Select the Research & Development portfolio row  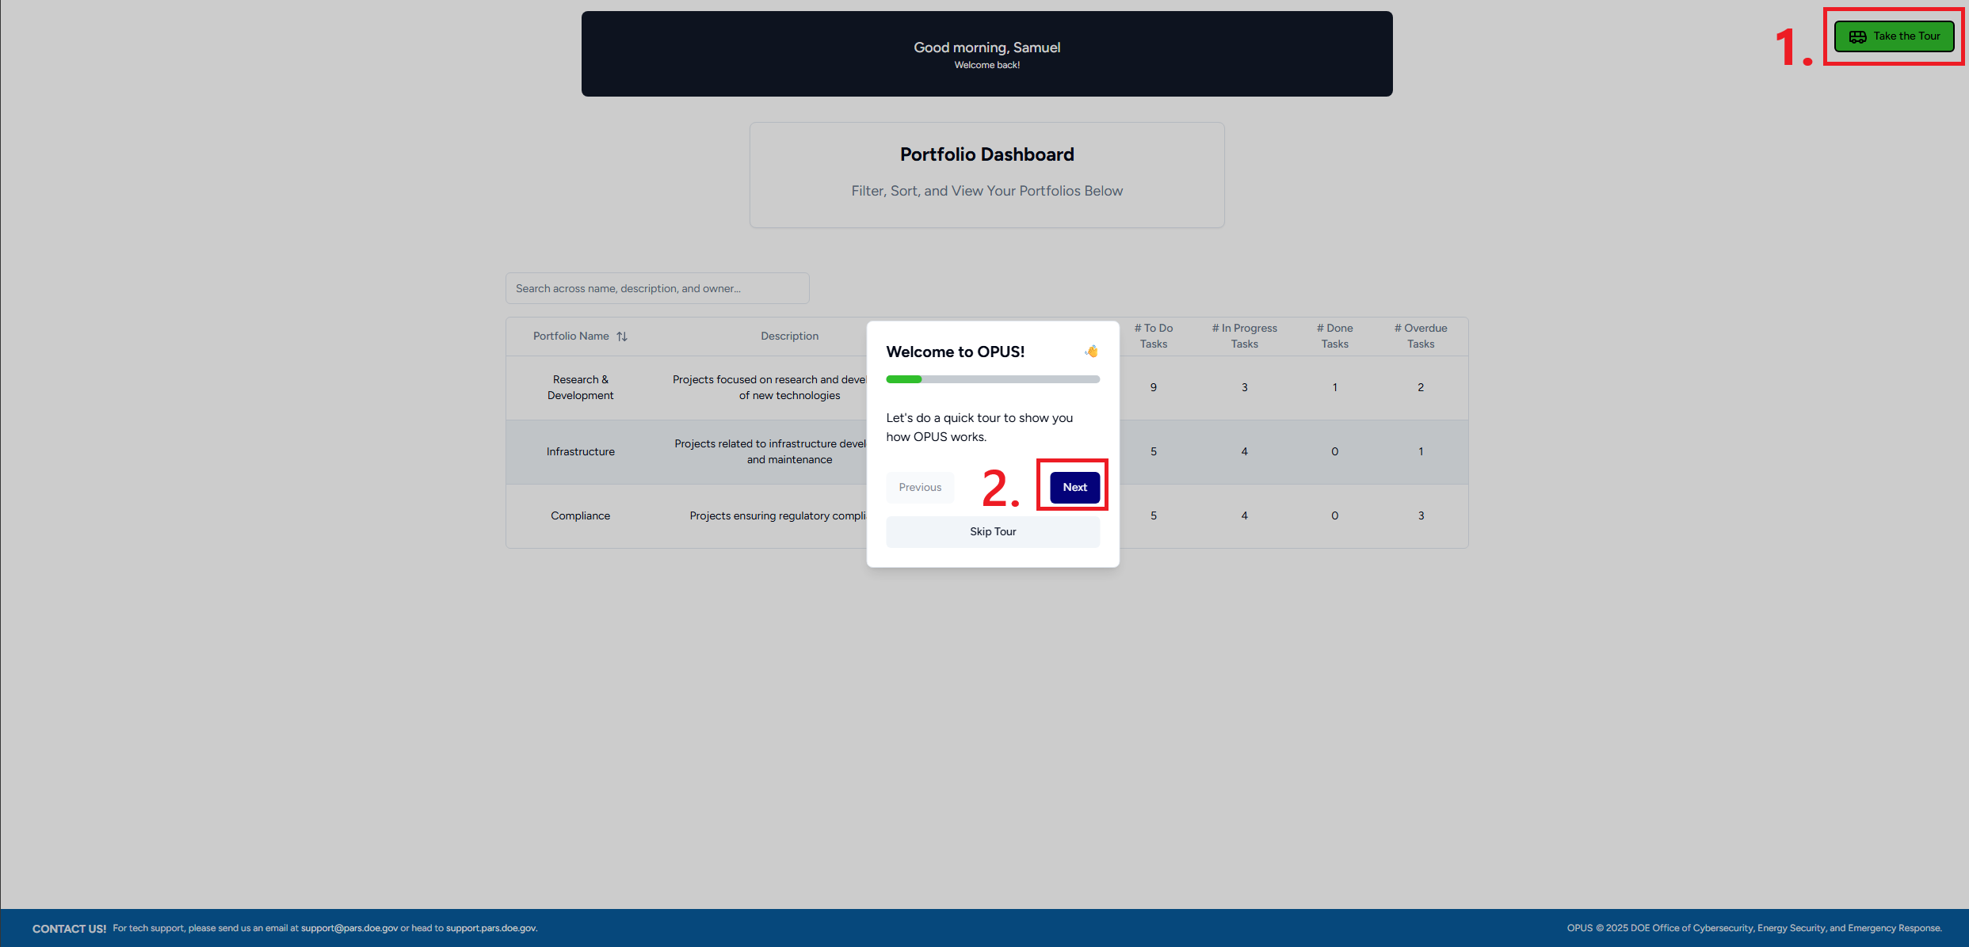tap(580, 387)
